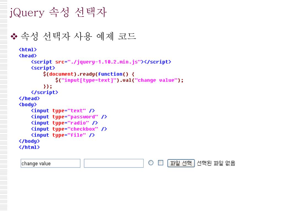Click the 파일 선택 file chooser button
Image resolution: width=282 pixels, height=211 pixels.
(181, 163)
